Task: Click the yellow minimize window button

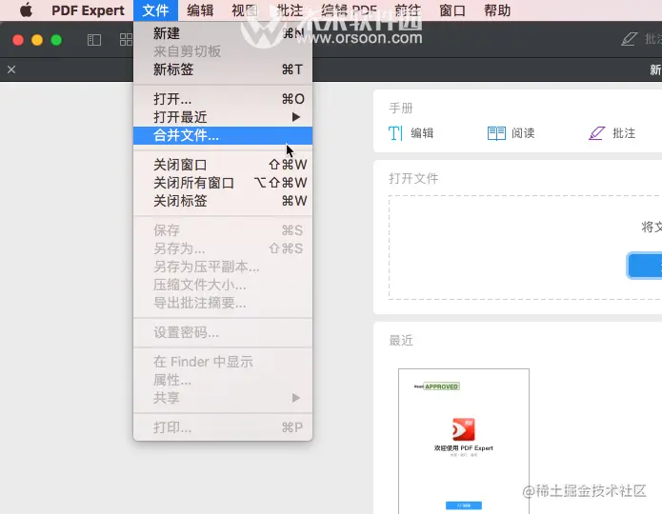Action: coord(37,40)
